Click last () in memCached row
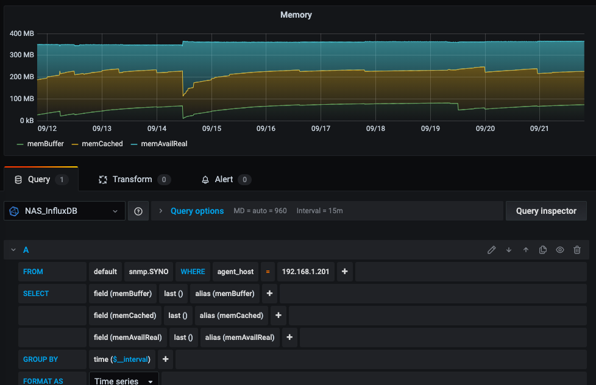The height and width of the screenshot is (385, 596). (x=178, y=316)
